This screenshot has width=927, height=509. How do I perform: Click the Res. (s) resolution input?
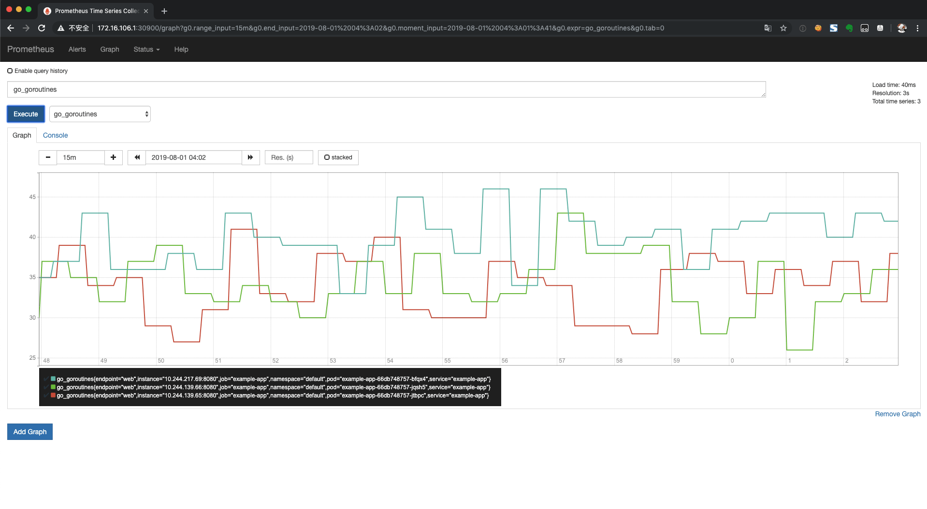click(289, 157)
